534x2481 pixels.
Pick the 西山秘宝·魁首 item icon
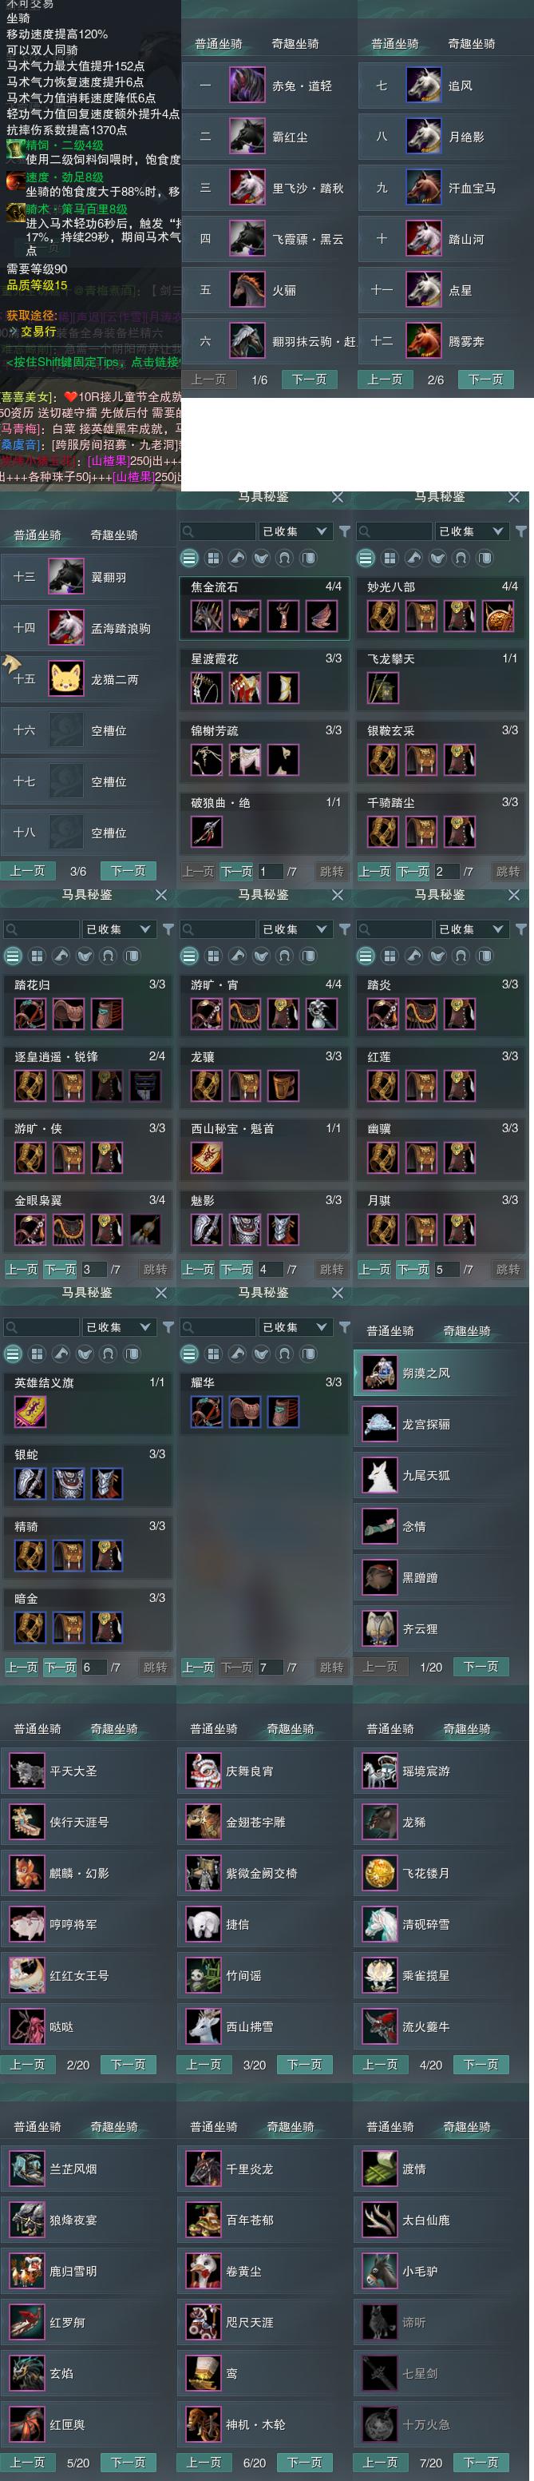coord(207,1158)
